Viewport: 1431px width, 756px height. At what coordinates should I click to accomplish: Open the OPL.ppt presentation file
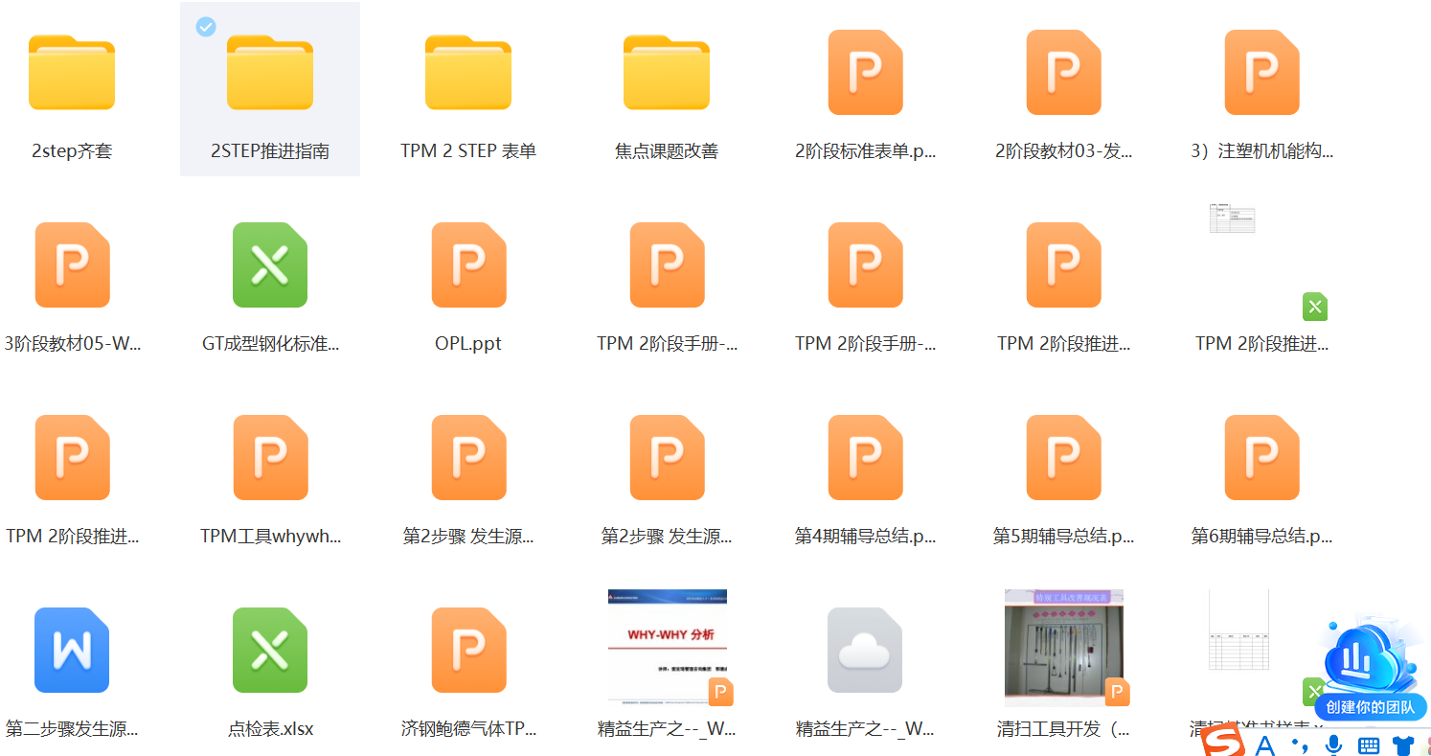(468, 265)
